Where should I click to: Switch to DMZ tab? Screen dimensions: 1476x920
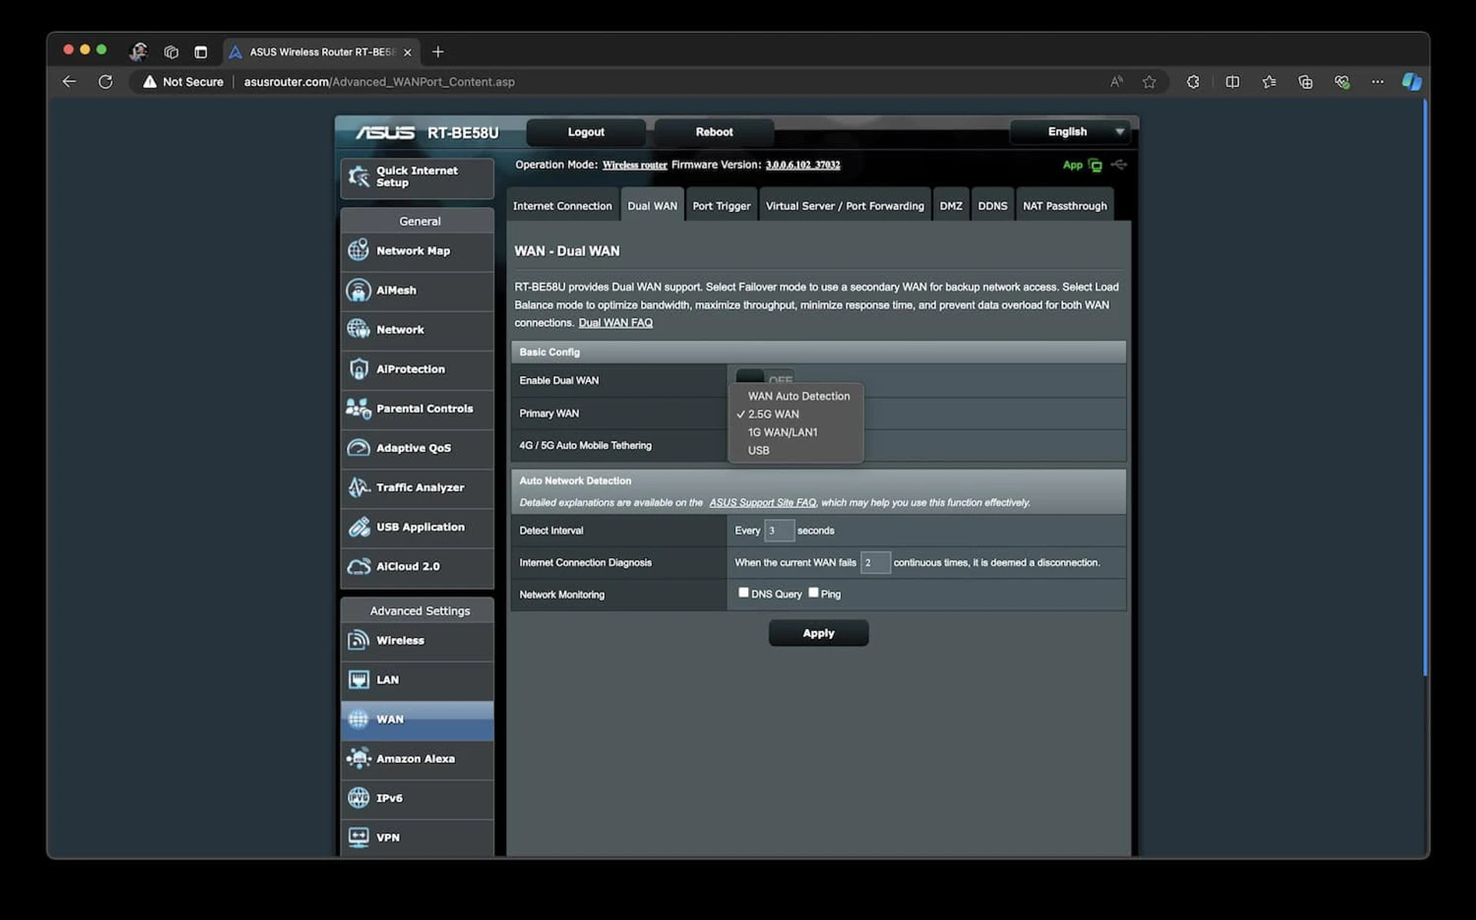pos(951,205)
